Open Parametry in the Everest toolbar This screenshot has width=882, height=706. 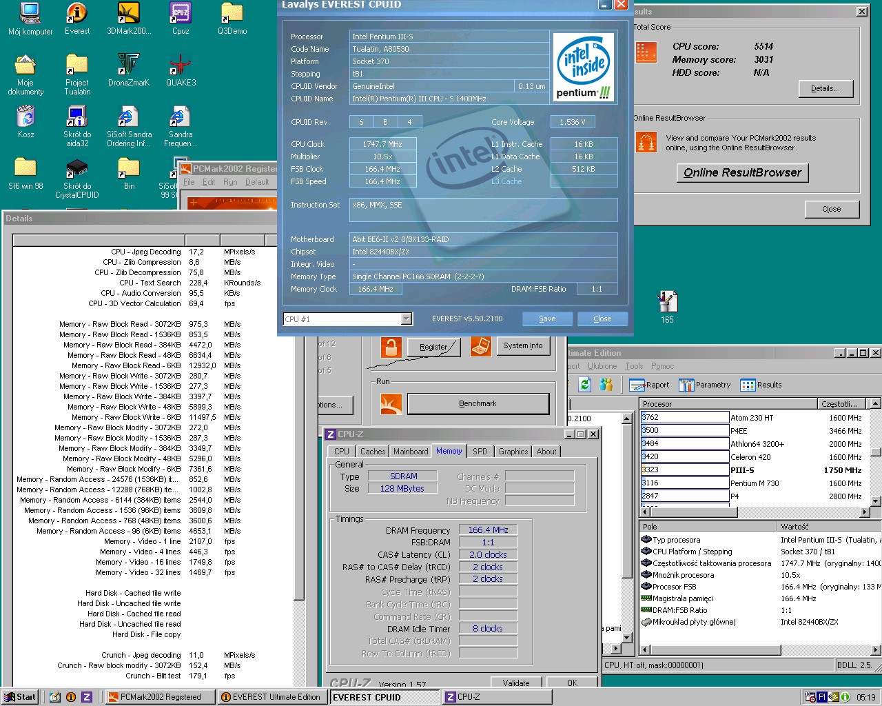(x=705, y=385)
